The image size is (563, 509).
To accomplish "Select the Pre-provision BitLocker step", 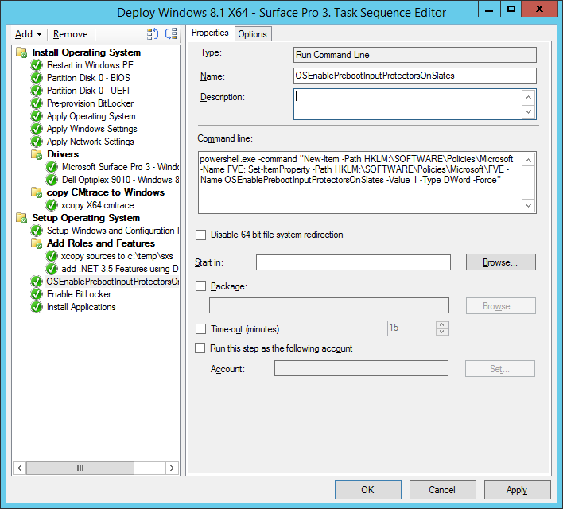I will (x=90, y=103).
